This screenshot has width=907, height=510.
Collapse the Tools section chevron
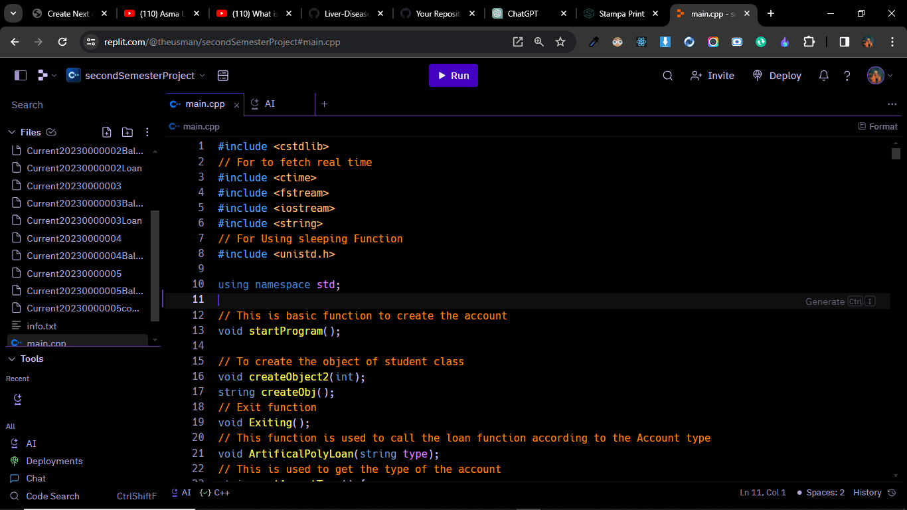click(x=11, y=359)
